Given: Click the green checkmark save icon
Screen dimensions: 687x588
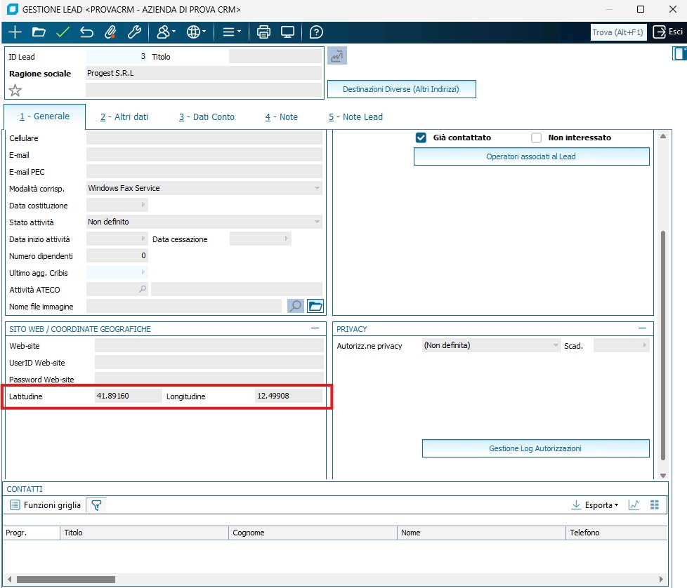Looking at the screenshot, I should (x=63, y=32).
